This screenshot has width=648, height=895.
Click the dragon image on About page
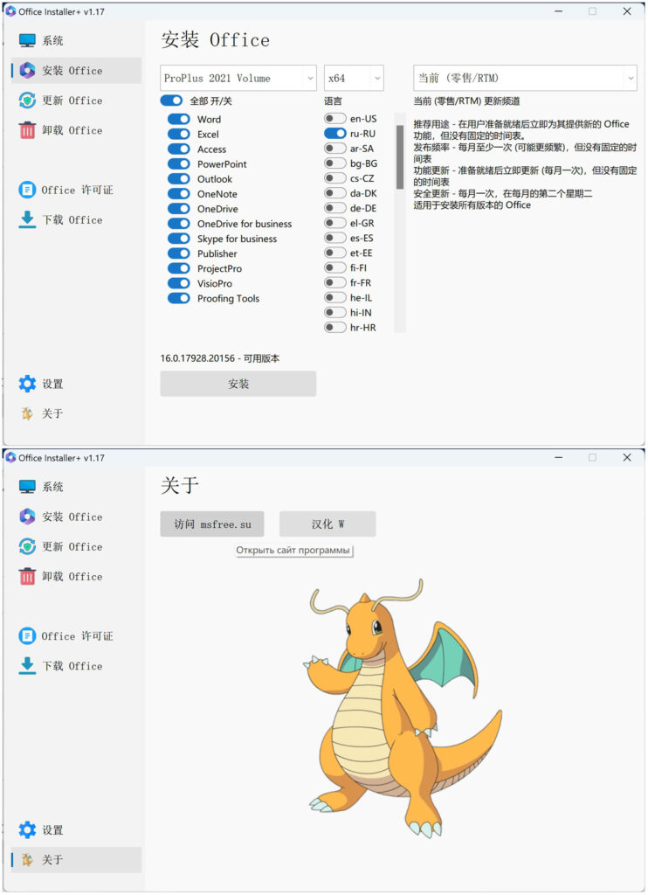click(x=402, y=708)
